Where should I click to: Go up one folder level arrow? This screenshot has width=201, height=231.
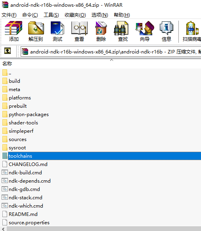(8, 51)
